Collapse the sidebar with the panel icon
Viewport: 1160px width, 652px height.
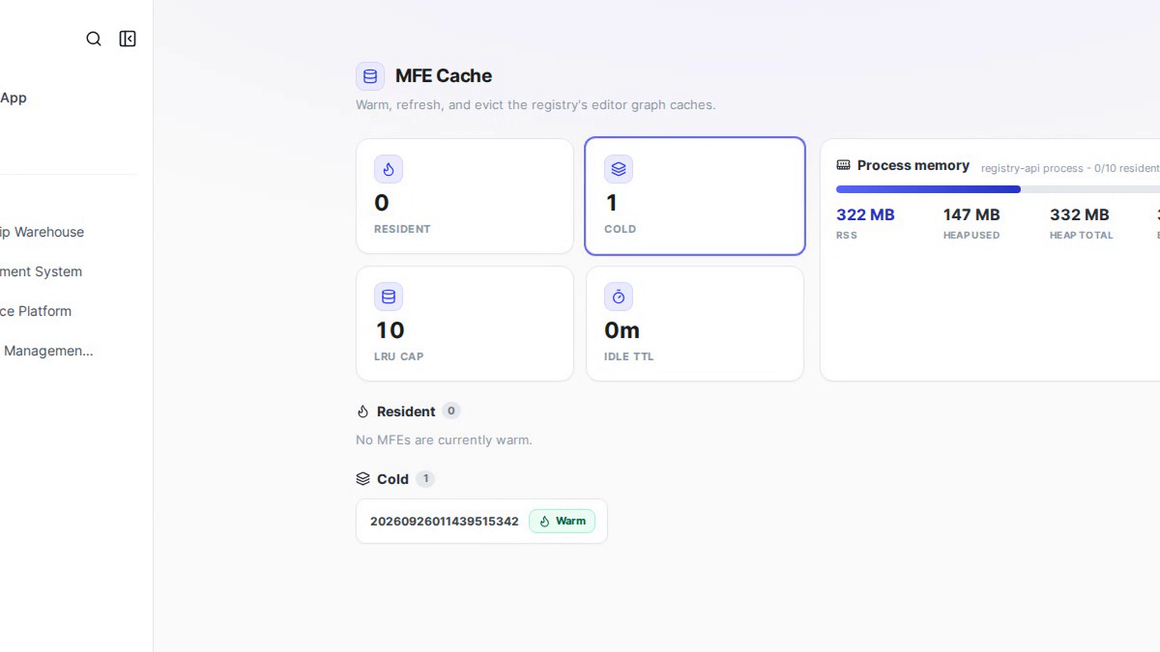tap(127, 39)
